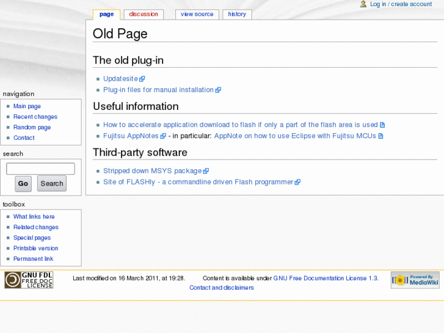
Task: Click the user icon beside Log in
Action: (363, 4)
